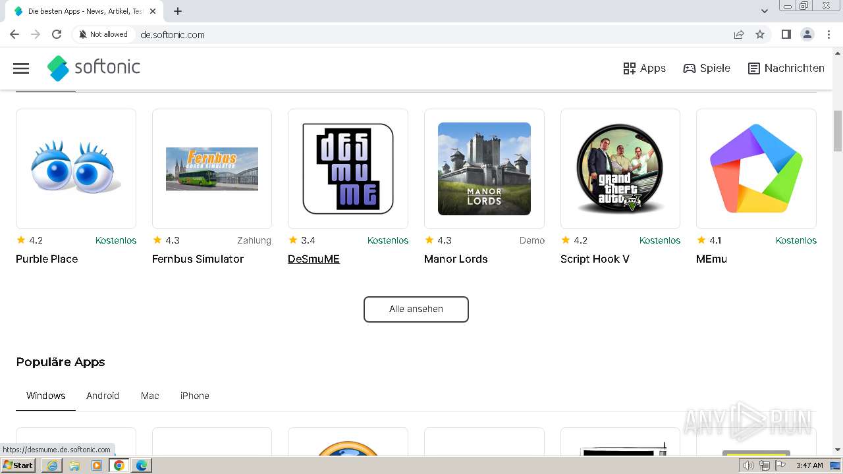843x474 pixels.
Task: Open Purble Place eyes icon
Action: [76, 169]
